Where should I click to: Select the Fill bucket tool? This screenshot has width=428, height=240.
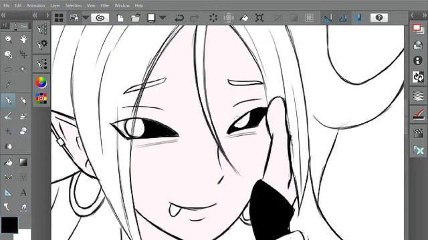tap(8, 163)
